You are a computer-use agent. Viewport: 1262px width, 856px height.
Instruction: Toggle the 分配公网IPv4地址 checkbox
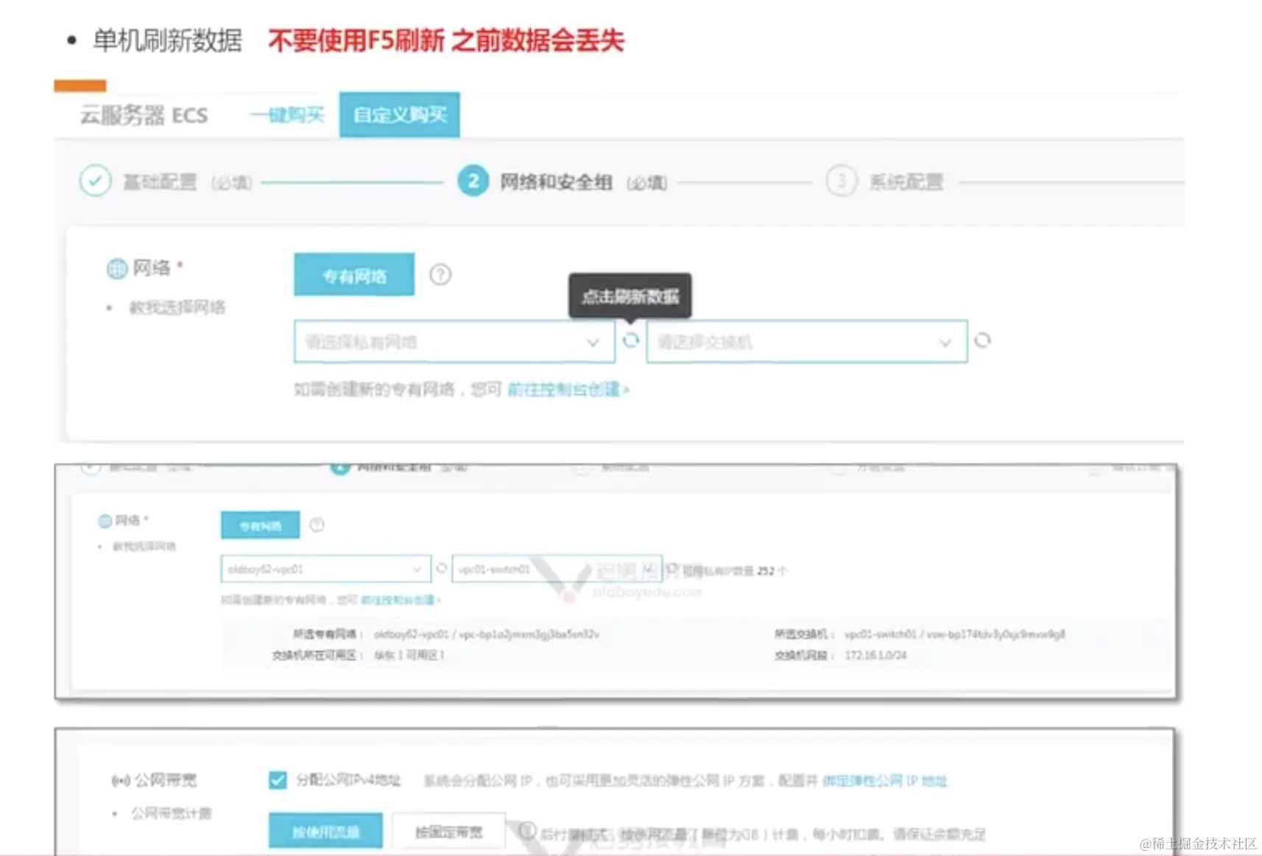[x=278, y=780]
